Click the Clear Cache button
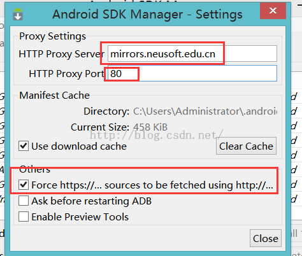The height and width of the screenshot is (256, 302). [246, 146]
